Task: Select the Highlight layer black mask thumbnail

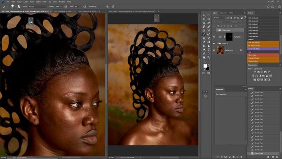Action: click(229, 37)
